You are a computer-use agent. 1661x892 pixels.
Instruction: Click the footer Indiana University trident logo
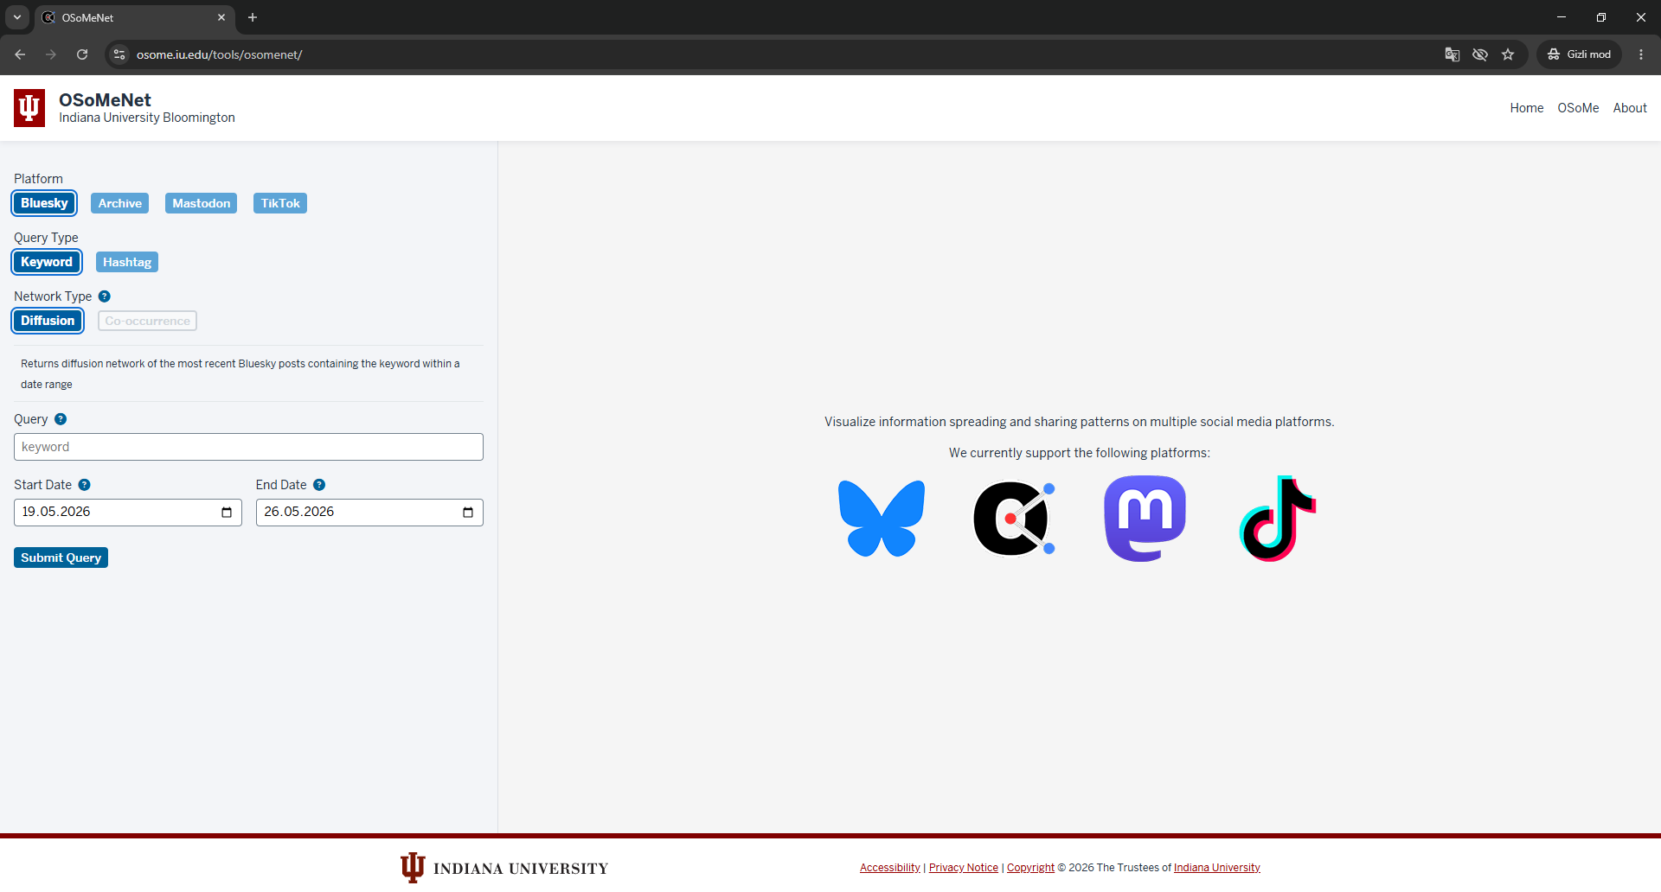[413, 868]
